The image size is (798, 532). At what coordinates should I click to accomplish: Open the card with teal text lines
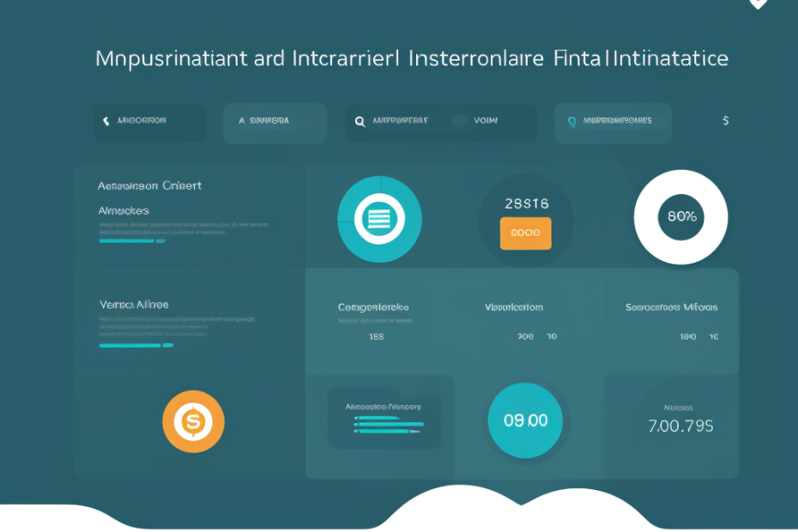(384, 421)
